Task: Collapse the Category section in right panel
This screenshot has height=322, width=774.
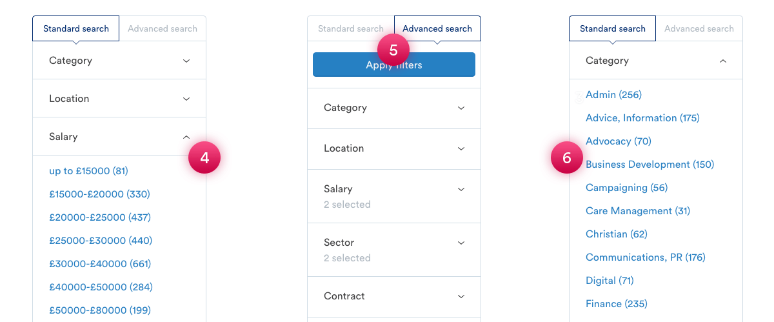Action: (656, 61)
